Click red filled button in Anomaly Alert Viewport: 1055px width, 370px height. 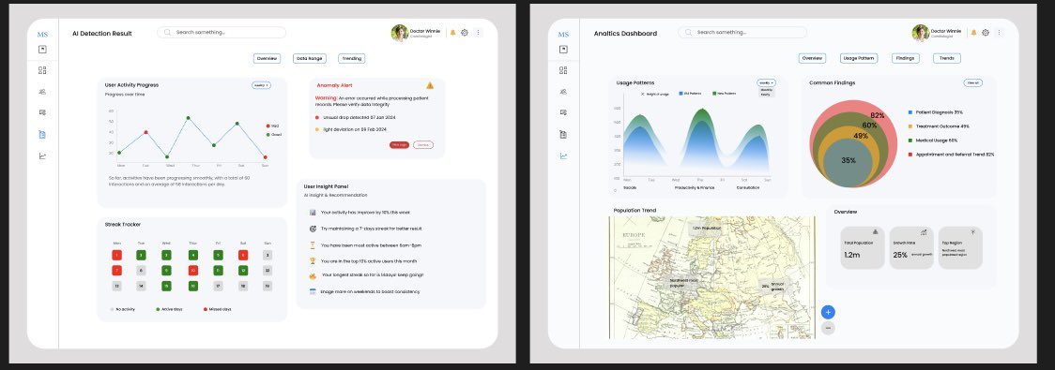pyautogui.click(x=399, y=144)
